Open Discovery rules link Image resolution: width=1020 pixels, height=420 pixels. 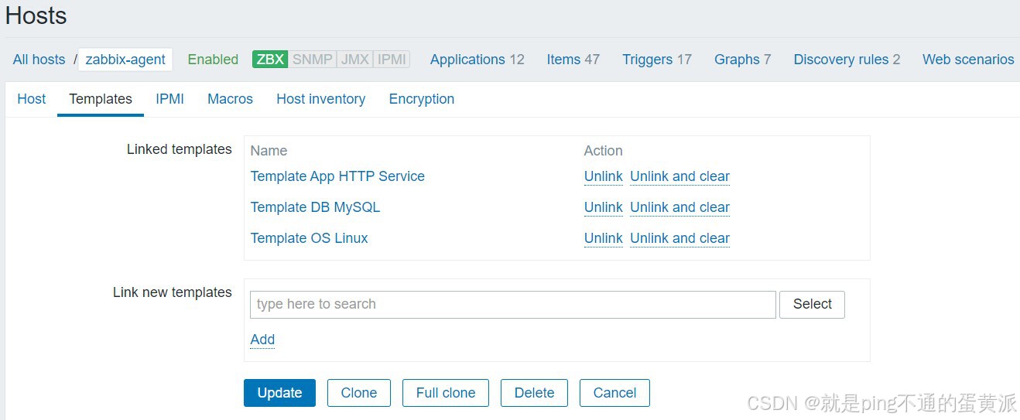pyautogui.click(x=846, y=60)
